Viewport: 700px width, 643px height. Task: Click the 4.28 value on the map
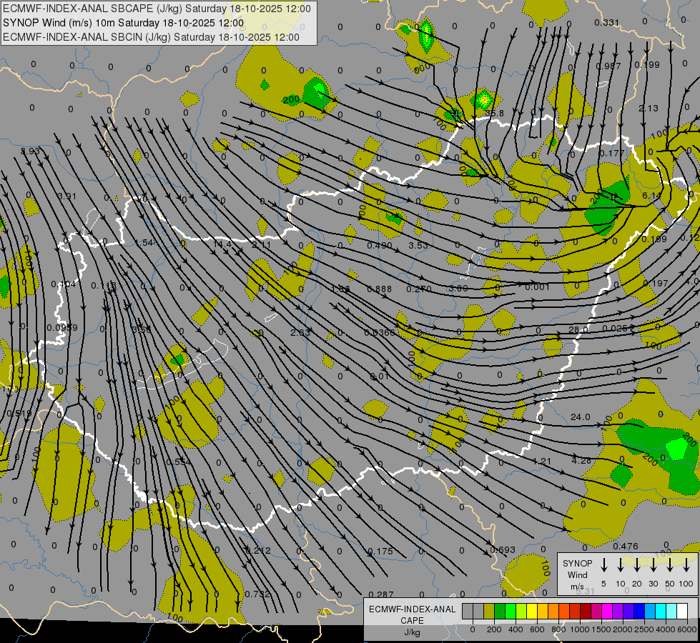tap(581, 460)
